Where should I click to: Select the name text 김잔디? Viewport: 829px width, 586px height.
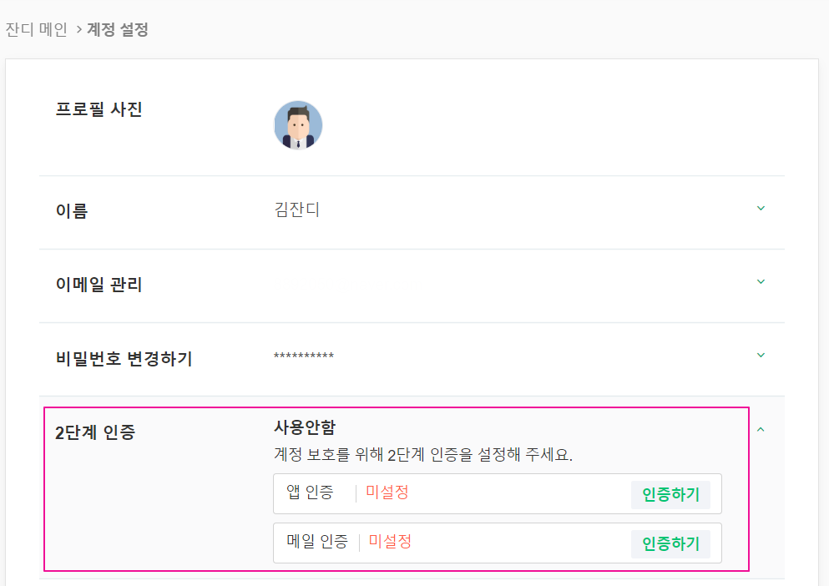[x=297, y=210]
